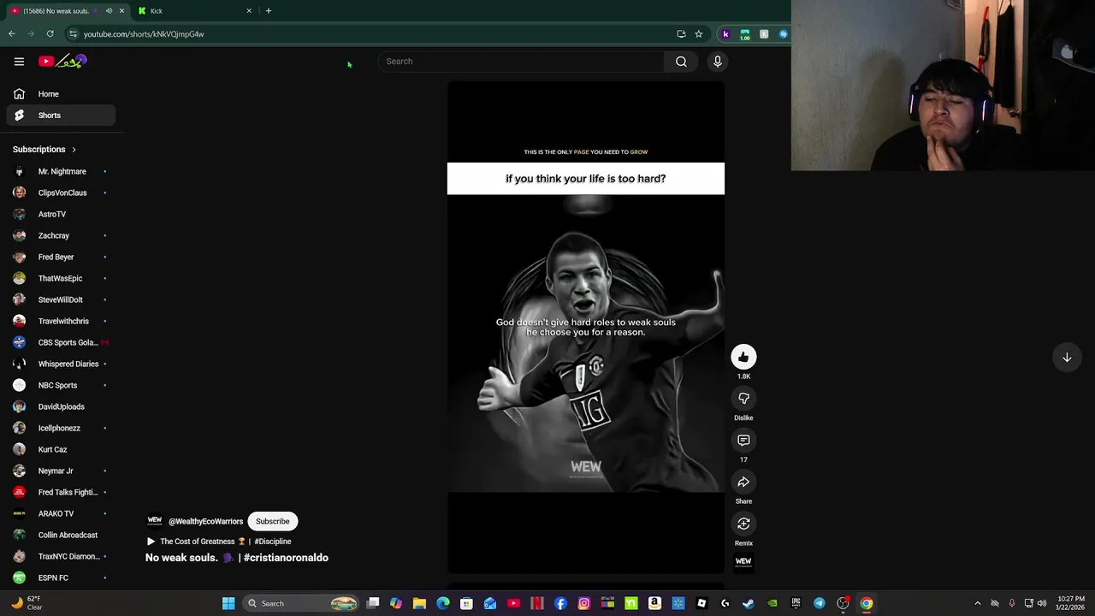1095x616 pixels.
Task: Click the search magnifier button
Action: (x=681, y=62)
